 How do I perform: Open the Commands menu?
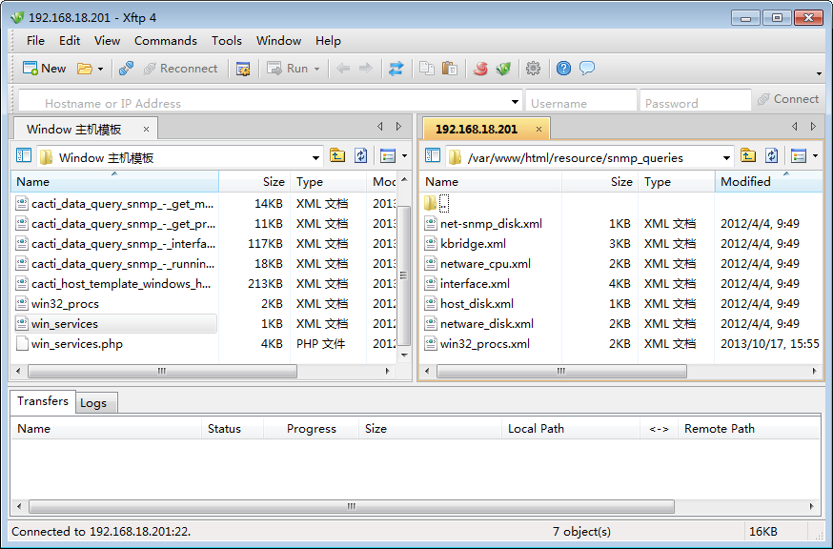click(166, 41)
